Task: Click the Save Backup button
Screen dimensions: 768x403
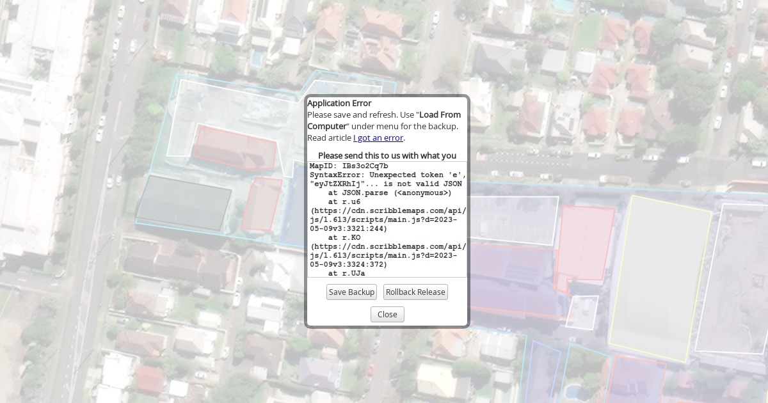Action: [x=351, y=292]
